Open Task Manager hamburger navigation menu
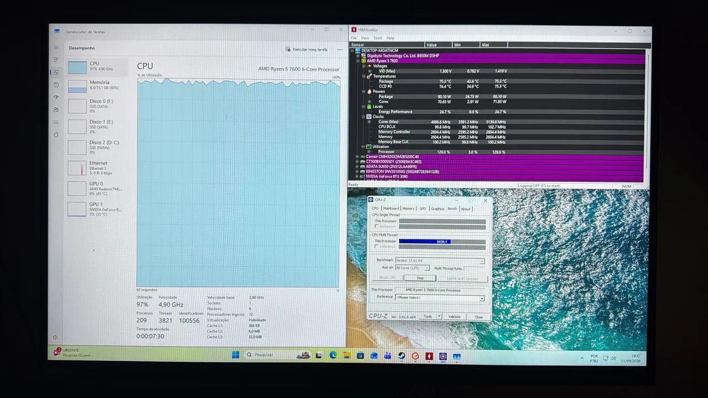The width and height of the screenshot is (708, 398). pos(56,48)
